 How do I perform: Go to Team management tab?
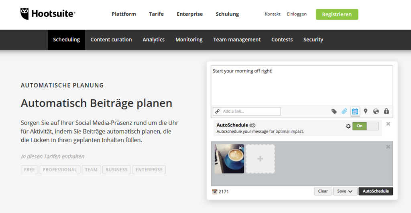237,40
